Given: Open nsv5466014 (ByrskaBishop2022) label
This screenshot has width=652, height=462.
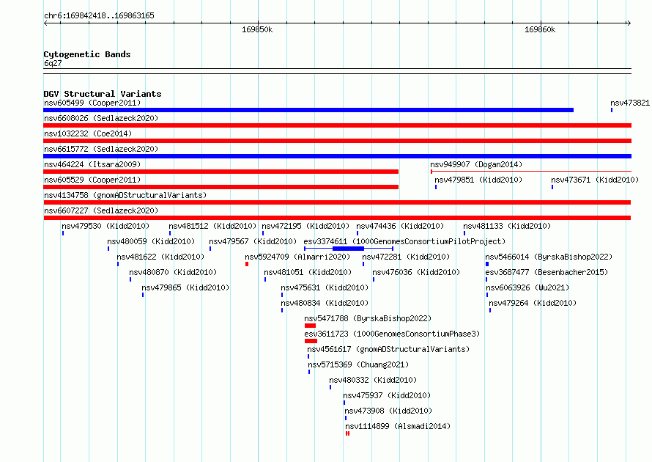Looking at the screenshot, I should (x=549, y=257).
